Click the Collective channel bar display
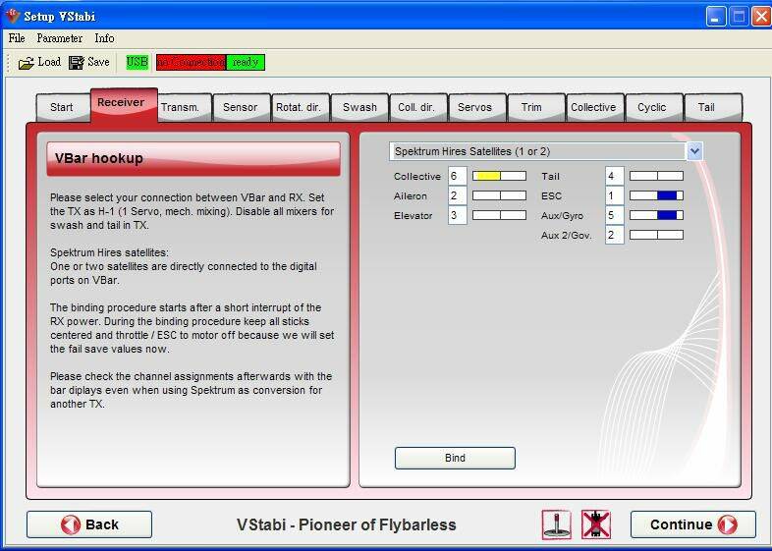 point(500,176)
